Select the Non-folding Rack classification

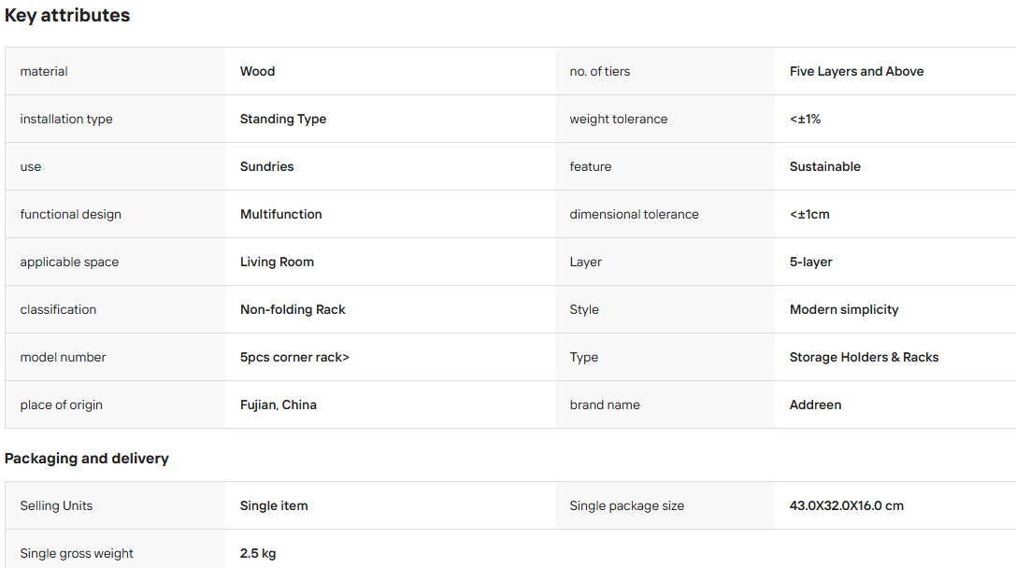pyautogui.click(x=293, y=309)
